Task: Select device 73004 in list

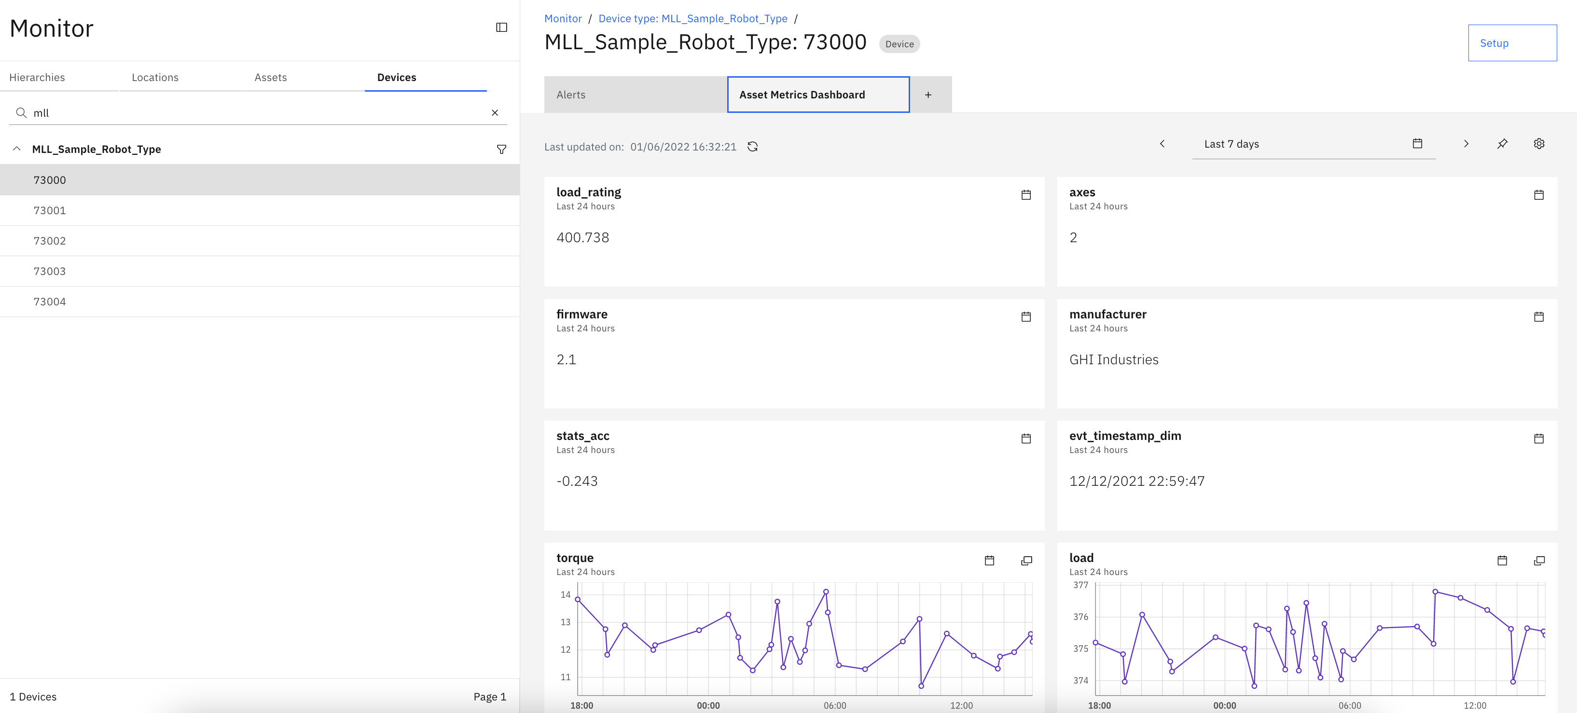Action: point(260,302)
